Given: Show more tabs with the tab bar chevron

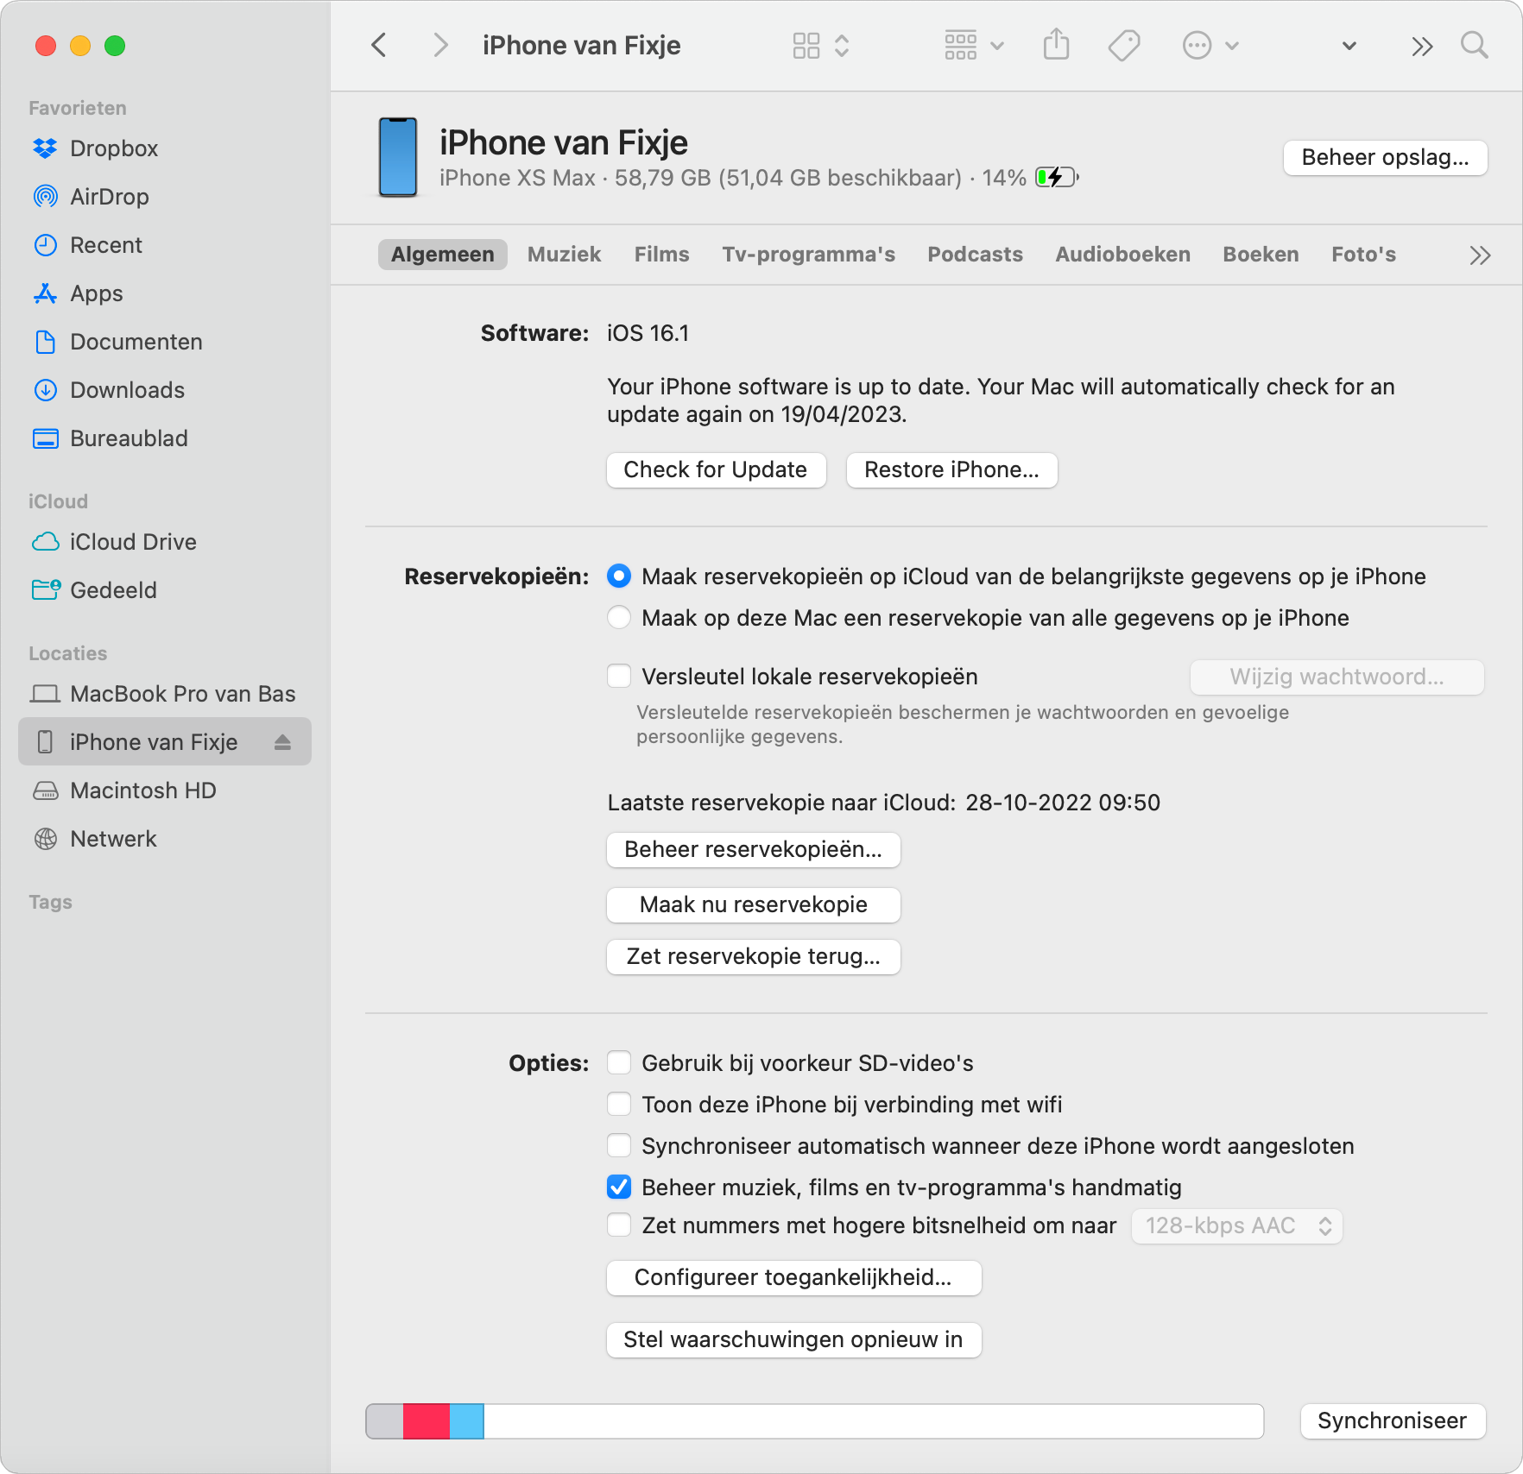Looking at the screenshot, I should click(1480, 255).
